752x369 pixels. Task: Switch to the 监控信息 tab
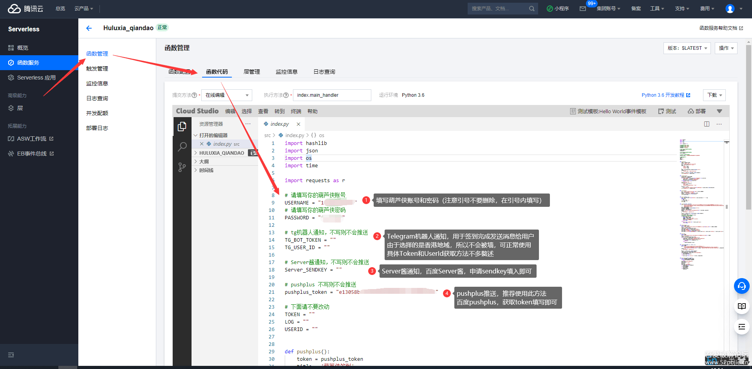(x=287, y=72)
